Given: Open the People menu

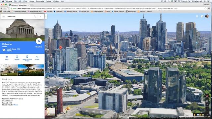Looking at the screenshot, I should click(x=48, y=1).
